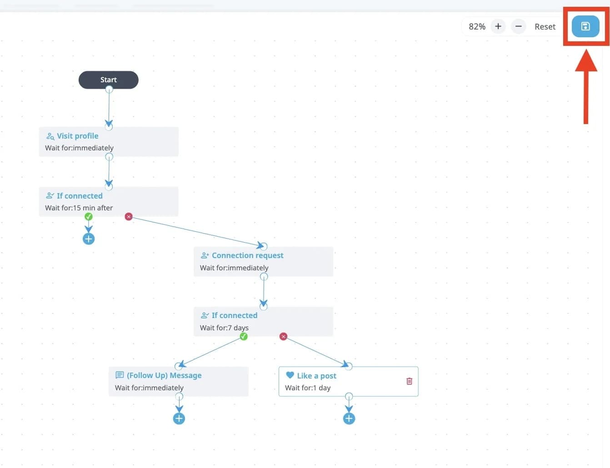
Task: Reset the canvas zoom
Action: (x=545, y=27)
